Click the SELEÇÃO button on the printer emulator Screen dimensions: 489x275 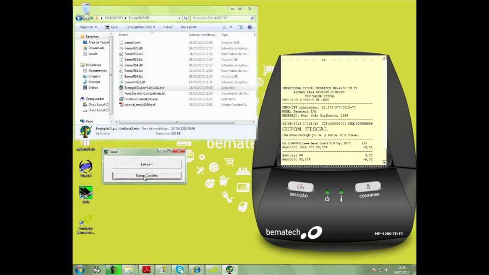coord(301,187)
